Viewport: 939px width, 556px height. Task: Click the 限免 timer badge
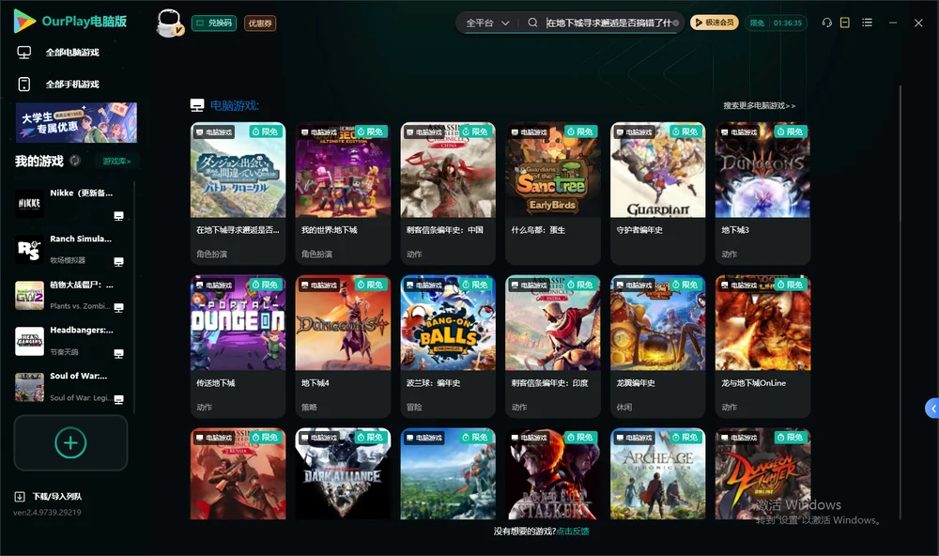click(x=776, y=23)
